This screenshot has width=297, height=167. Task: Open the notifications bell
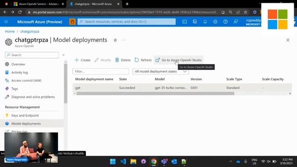205,22
